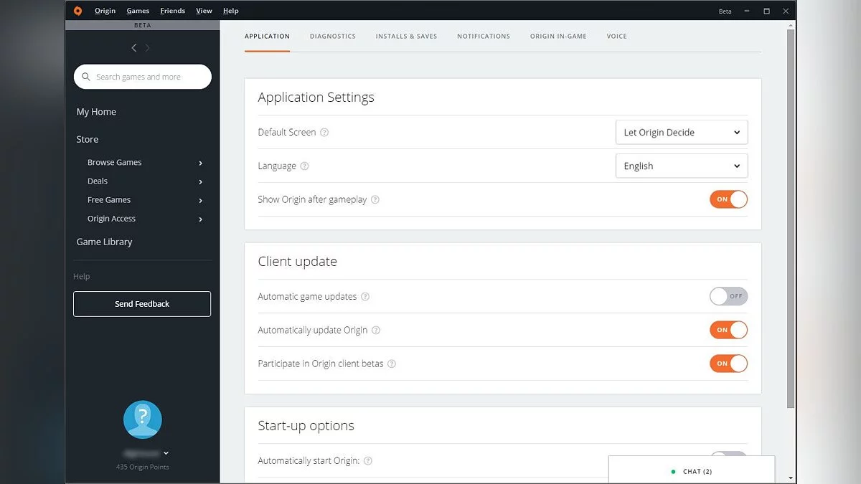Image resolution: width=861 pixels, height=484 pixels.
Task: Open the Language dropdown
Action: click(681, 166)
